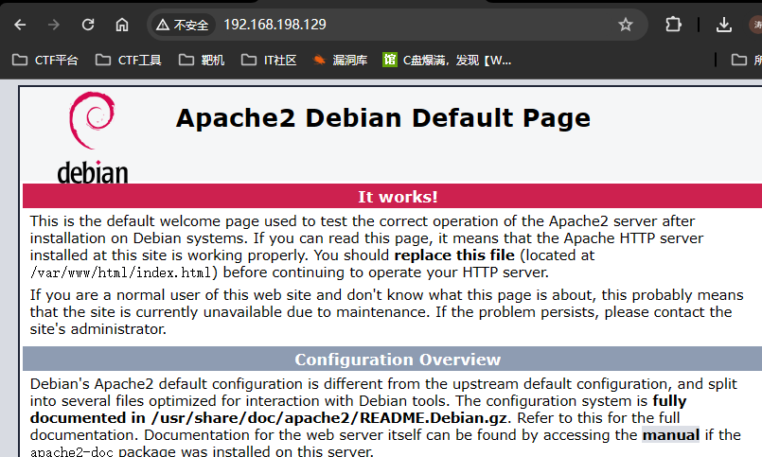Viewport: 762px width, 457px height.
Task: Click the /usr/share/doc/apache2/README.Debian.gz text
Action: [x=329, y=418]
